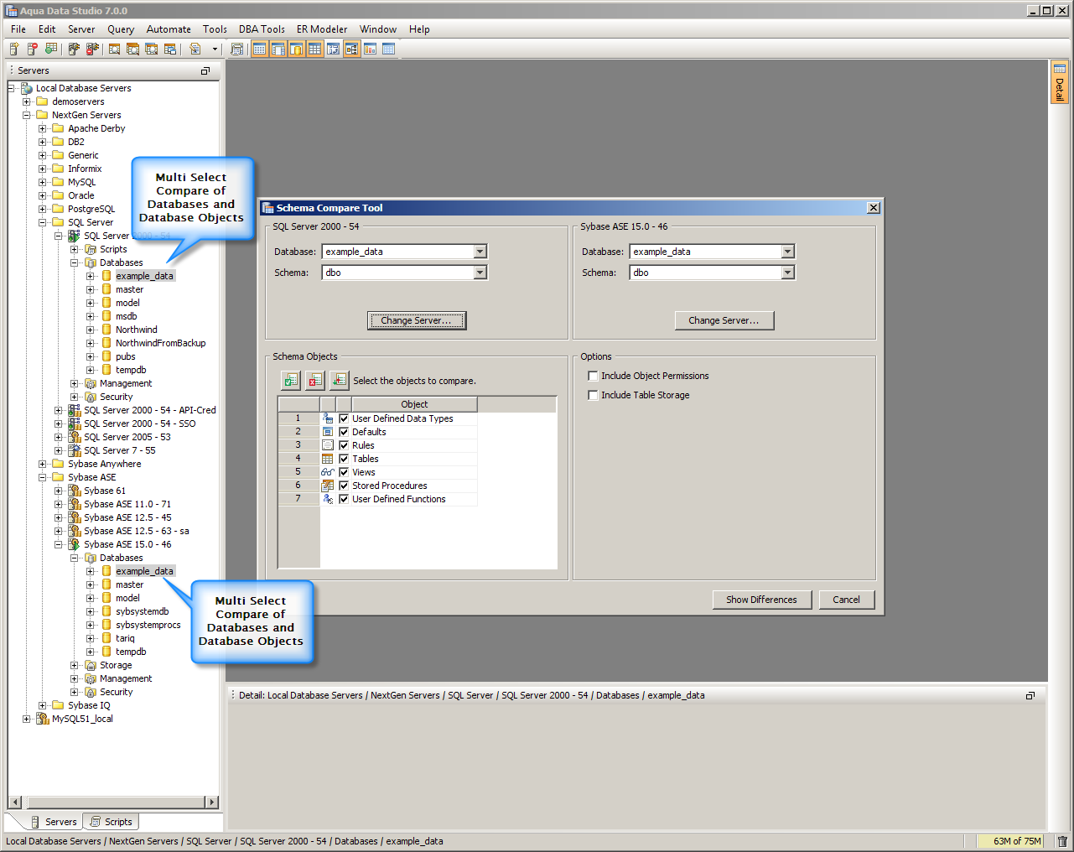Click the Rules row icon
This screenshot has height=852, width=1074.
(328, 445)
